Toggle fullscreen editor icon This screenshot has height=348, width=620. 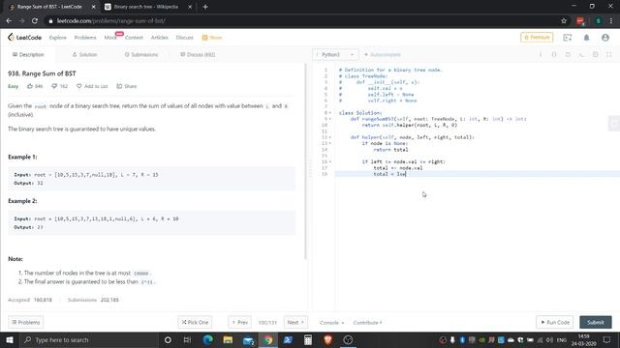coord(609,54)
